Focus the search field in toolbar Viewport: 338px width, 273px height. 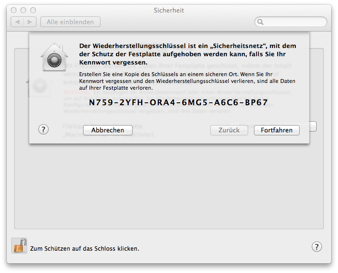coord(295,22)
